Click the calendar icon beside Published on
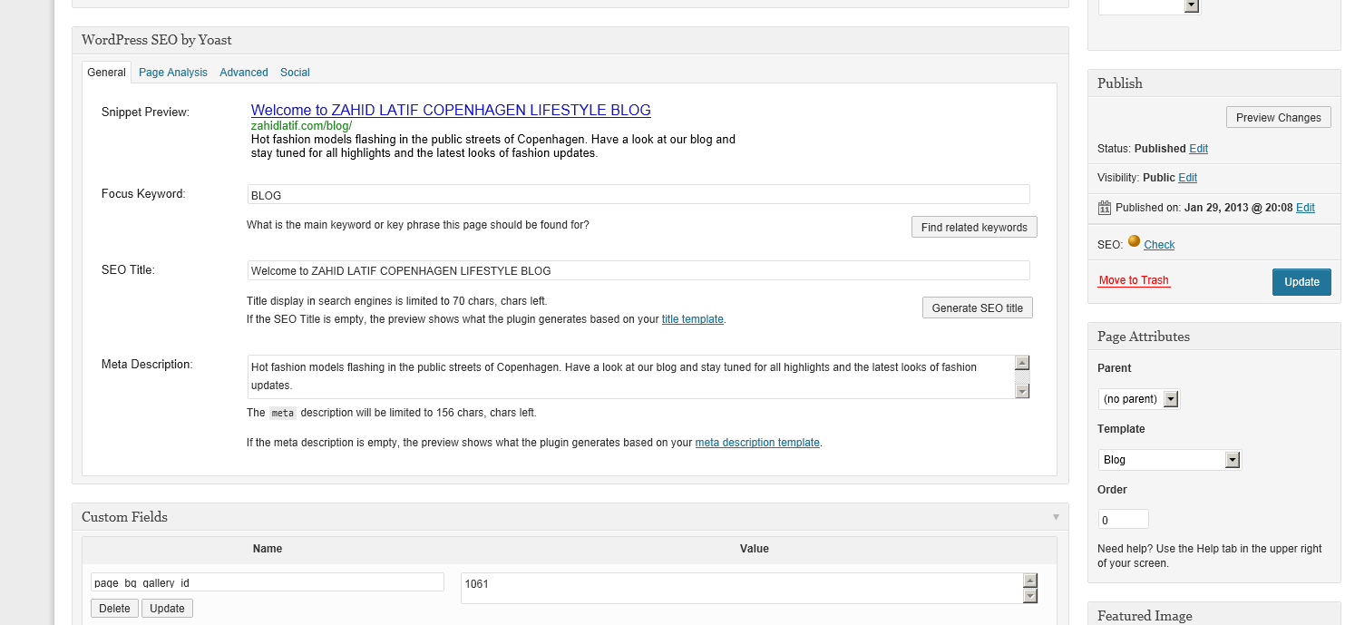 [x=1105, y=208]
